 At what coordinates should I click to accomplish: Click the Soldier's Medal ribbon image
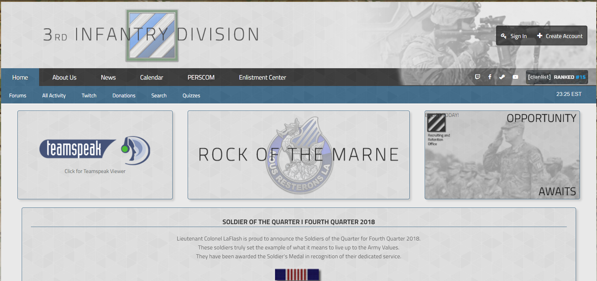(297, 275)
